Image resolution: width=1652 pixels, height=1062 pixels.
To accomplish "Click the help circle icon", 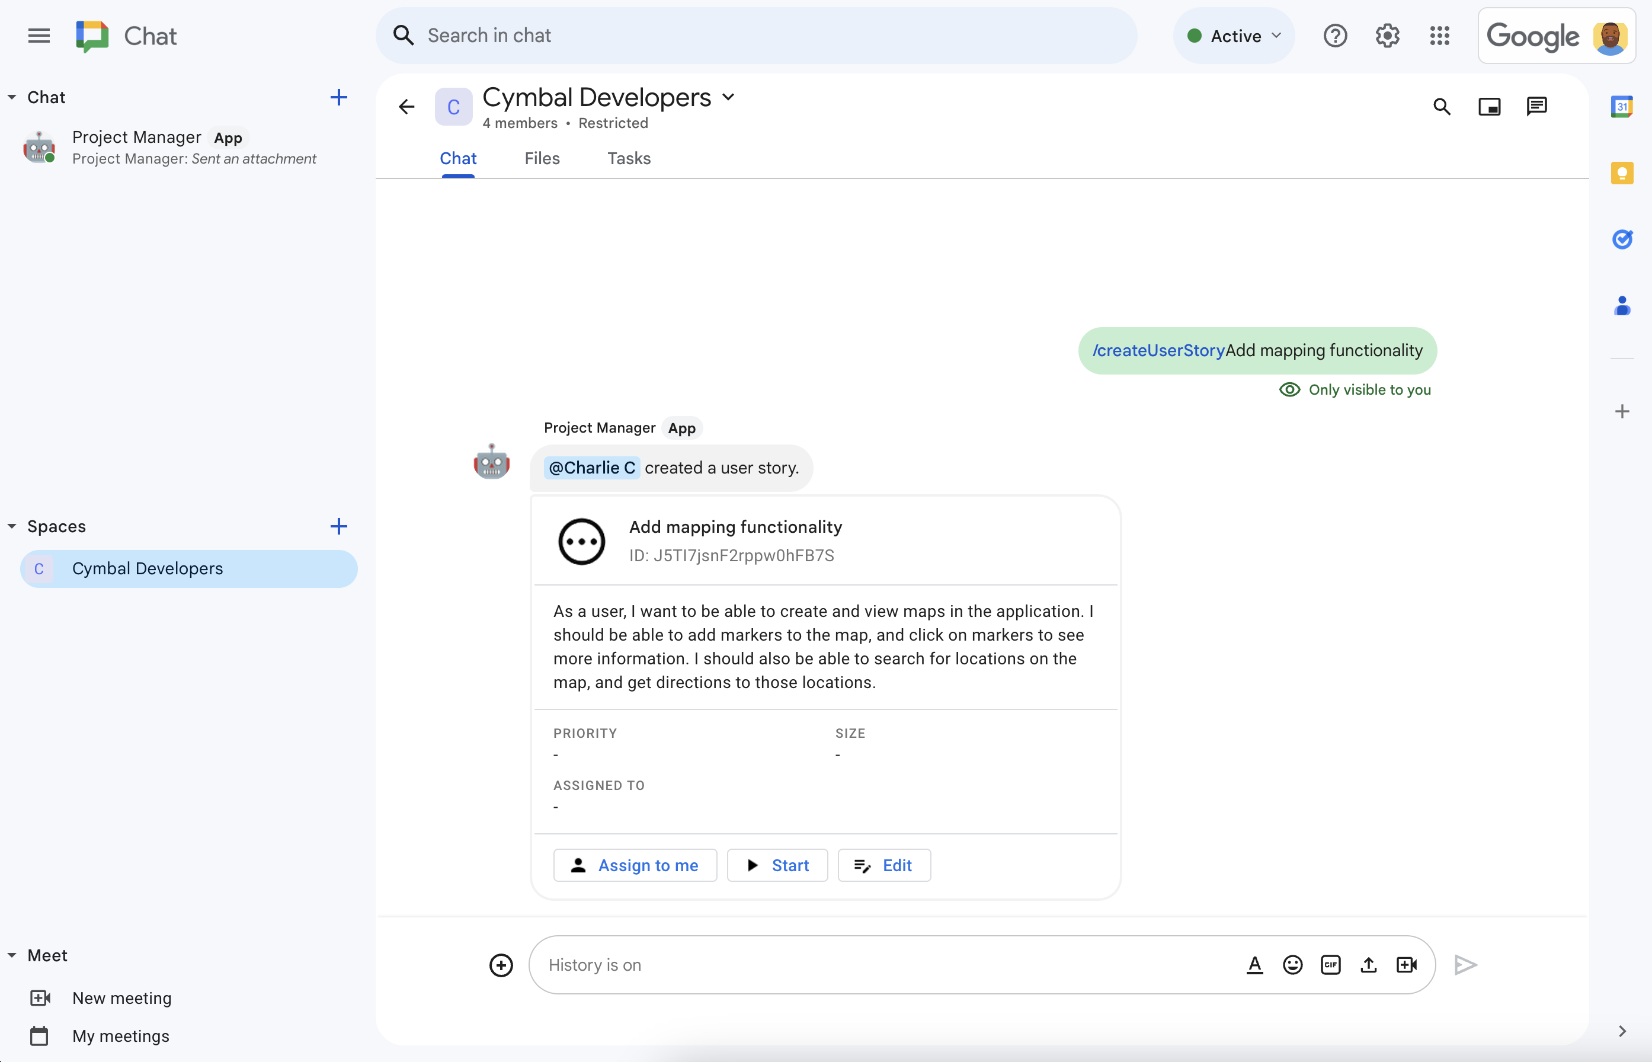I will 1336,36.
